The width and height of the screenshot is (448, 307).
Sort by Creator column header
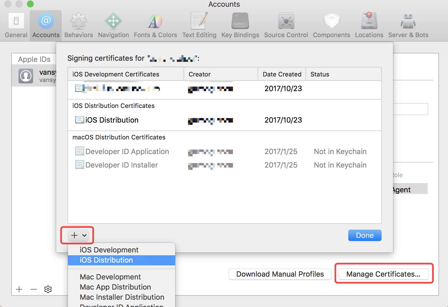pyautogui.click(x=221, y=74)
